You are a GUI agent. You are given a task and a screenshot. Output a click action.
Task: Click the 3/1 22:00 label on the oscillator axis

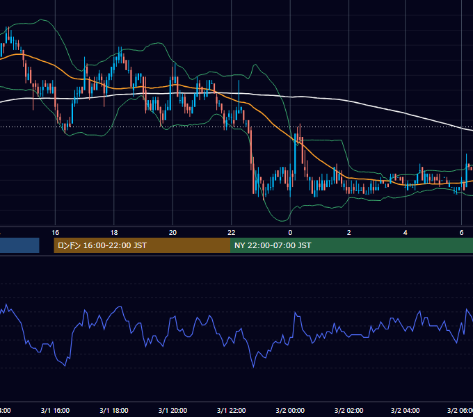[232, 410]
